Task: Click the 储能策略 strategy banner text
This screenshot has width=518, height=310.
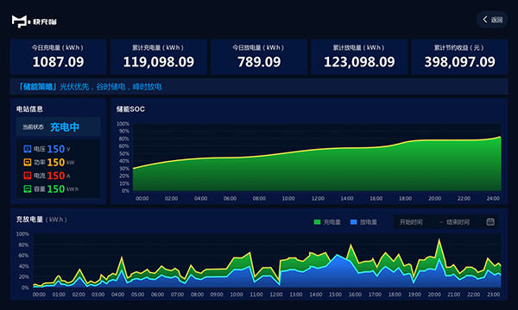Action: (x=90, y=87)
